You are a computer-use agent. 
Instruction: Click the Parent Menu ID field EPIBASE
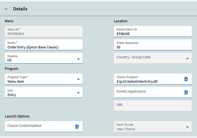[x=153, y=31]
